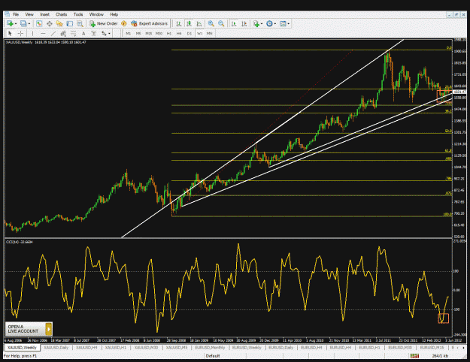Switch chart to candlesticks type
The image size is (470, 362).
189,23
